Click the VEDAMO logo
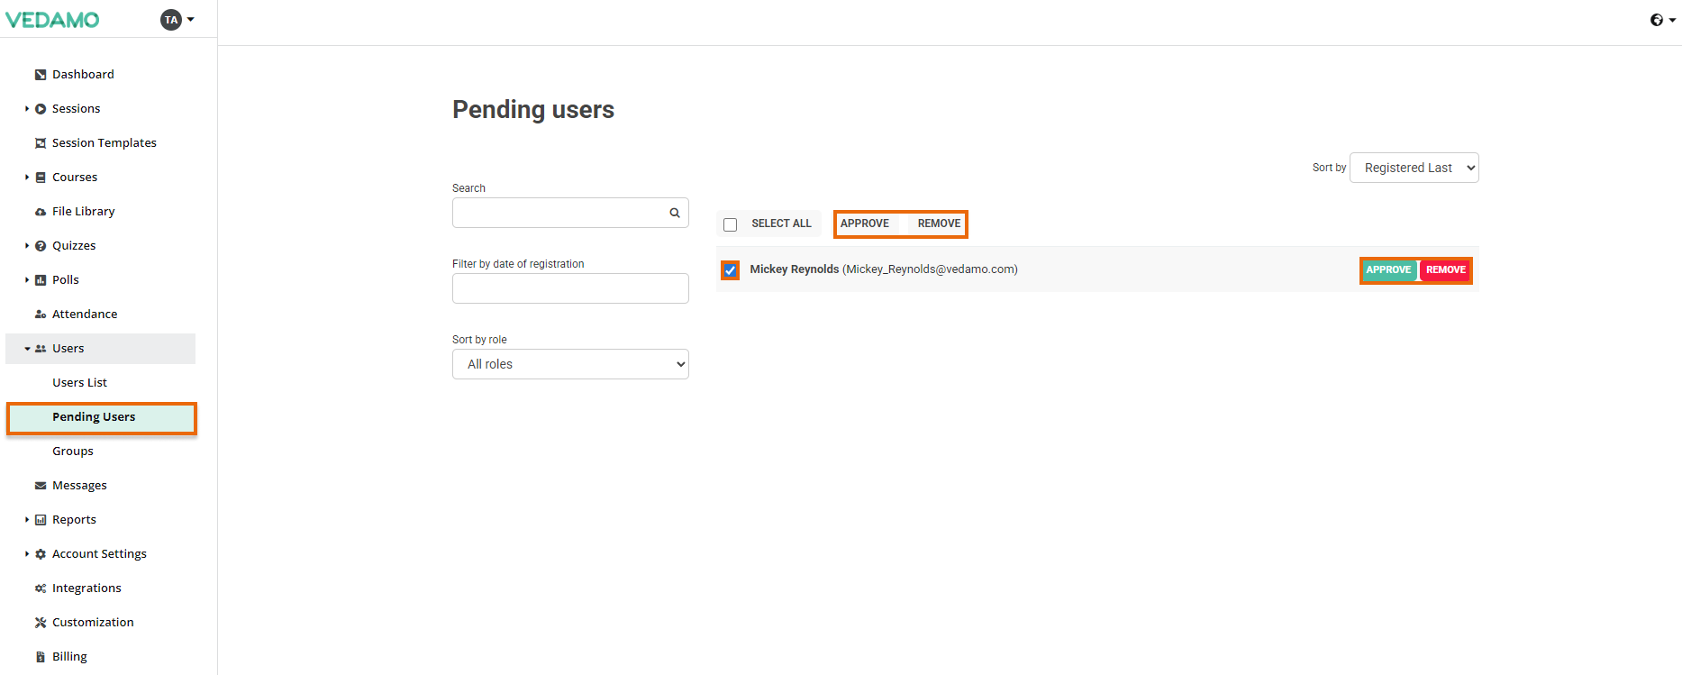The image size is (1682, 675). (52, 20)
